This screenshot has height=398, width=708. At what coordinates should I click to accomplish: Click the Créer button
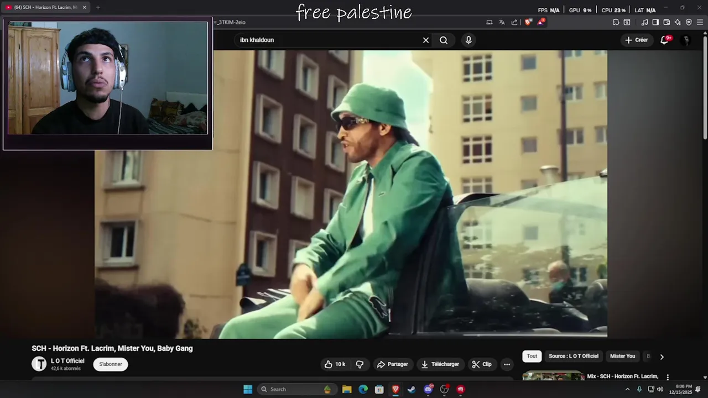636,40
